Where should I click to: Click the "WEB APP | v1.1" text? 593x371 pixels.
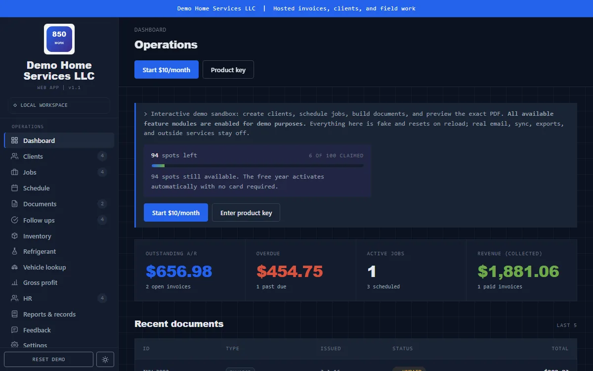(59, 88)
